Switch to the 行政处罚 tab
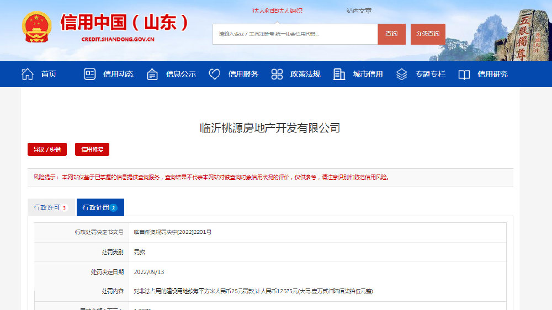The width and height of the screenshot is (552, 310). pyautogui.click(x=100, y=207)
